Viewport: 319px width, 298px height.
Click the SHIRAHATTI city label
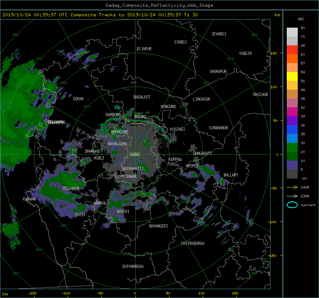click(x=133, y=168)
